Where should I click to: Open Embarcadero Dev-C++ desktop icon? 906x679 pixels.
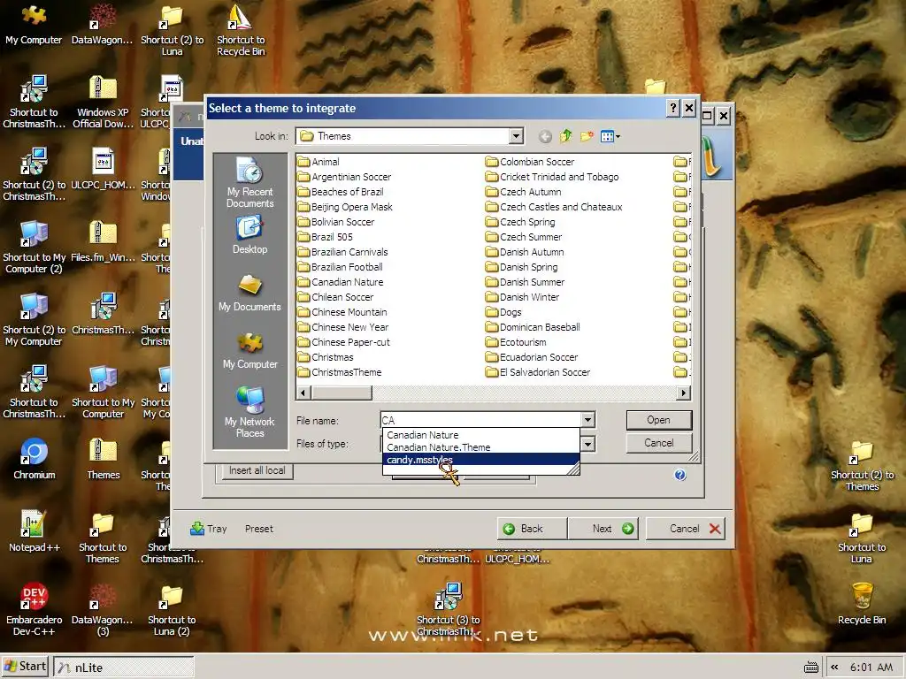35,609
